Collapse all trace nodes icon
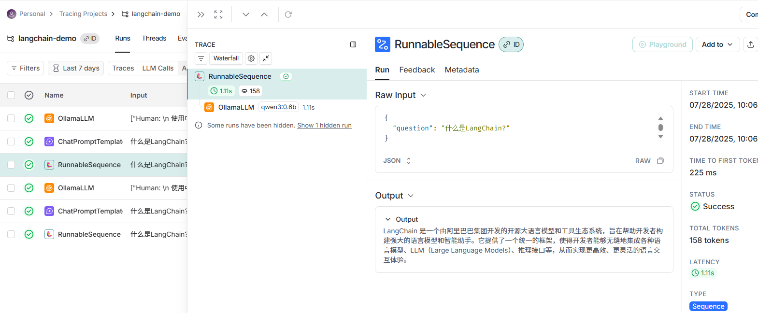758x313 pixels. point(266,58)
